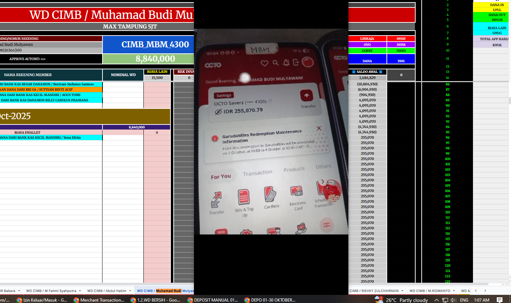Viewport: 511px width, 303px height.
Task: Open the volume speaker icon in system tray
Action: point(453,300)
